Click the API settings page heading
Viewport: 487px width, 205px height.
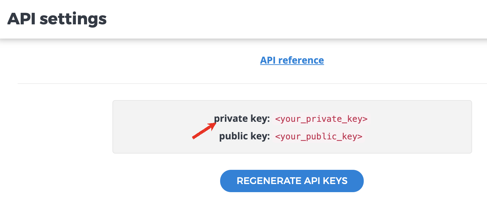click(x=57, y=19)
